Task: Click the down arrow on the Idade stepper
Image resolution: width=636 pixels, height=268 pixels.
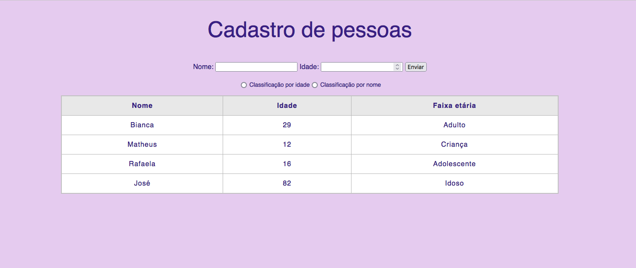Action: coord(397,69)
